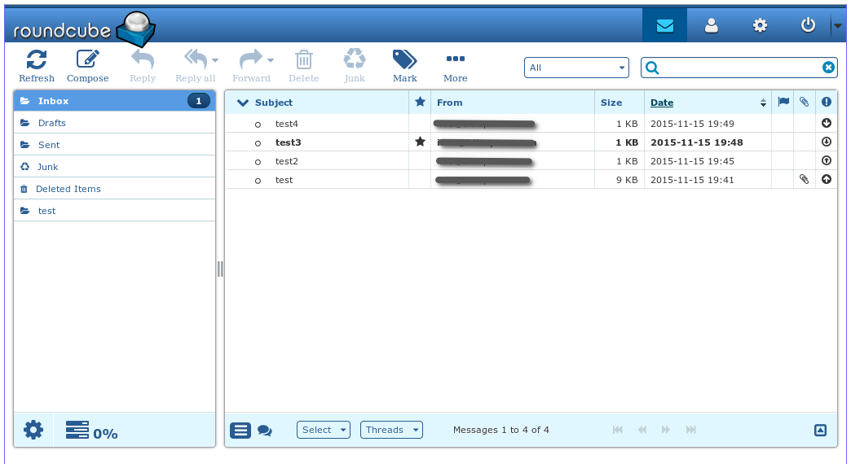
Task: Open the All filter dropdown
Action: click(576, 68)
